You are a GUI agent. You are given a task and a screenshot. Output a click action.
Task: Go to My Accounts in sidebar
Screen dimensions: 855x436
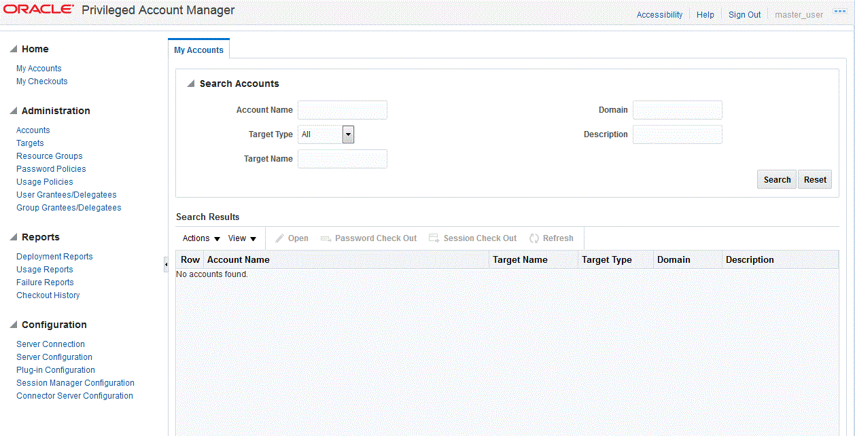pos(39,69)
